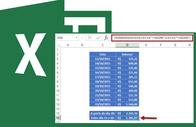Select balance cell R$ 369,00
Image resolution: width=196 pixels, height=127 pixels.
pyautogui.click(x=127, y=90)
